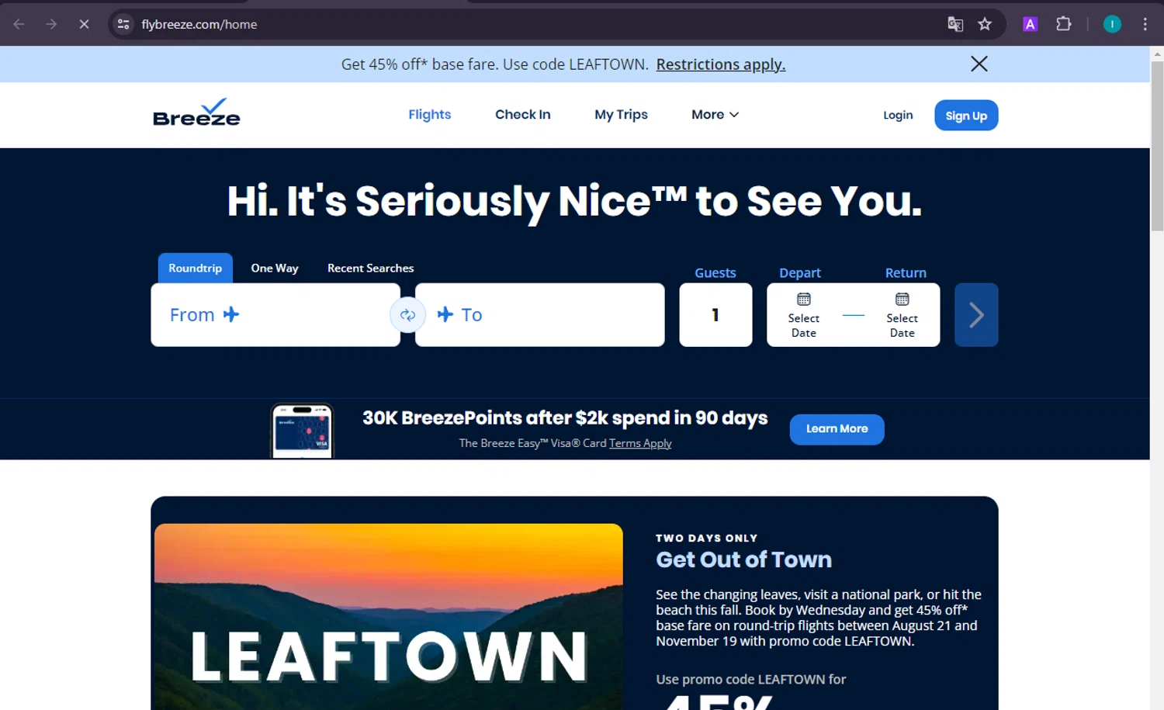Viewport: 1164px width, 710px height.
Task: Click Learn More button for BreezePoints
Action: tap(837, 429)
